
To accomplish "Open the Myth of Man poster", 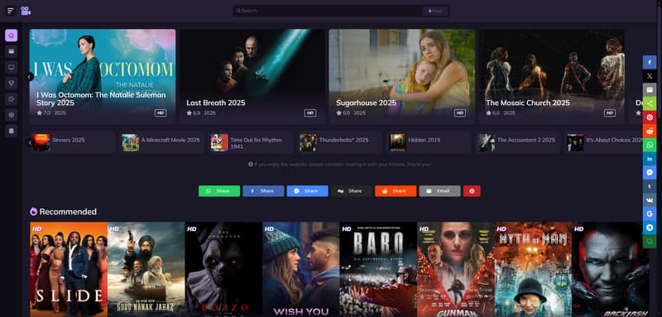I will [533, 269].
